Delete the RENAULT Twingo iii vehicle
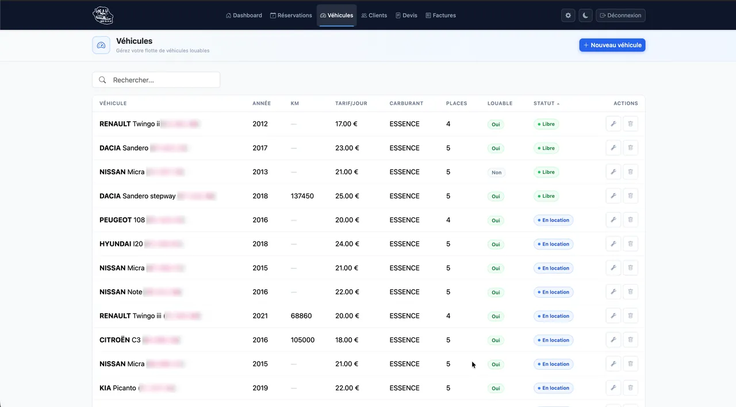Image resolution: width=736 pixels, height=407 pixels. 630,316
